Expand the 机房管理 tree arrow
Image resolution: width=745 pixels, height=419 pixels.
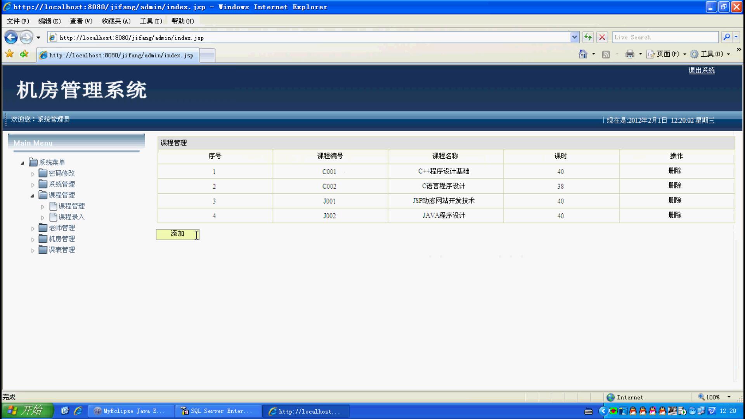[x=33, y=240]
